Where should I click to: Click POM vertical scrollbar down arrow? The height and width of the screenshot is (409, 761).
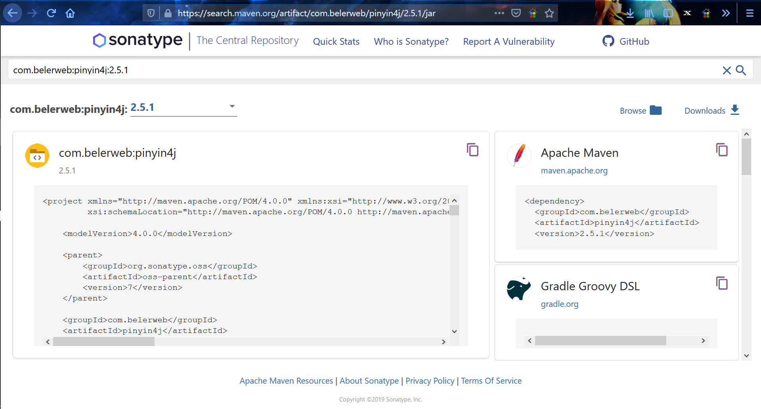click(x=455, y=331)
